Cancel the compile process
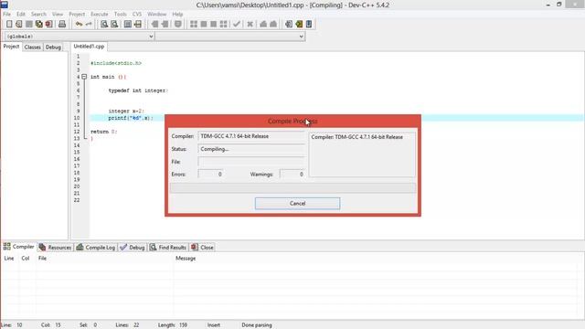This screenshot has height=329, width=585. coord(297,203)
